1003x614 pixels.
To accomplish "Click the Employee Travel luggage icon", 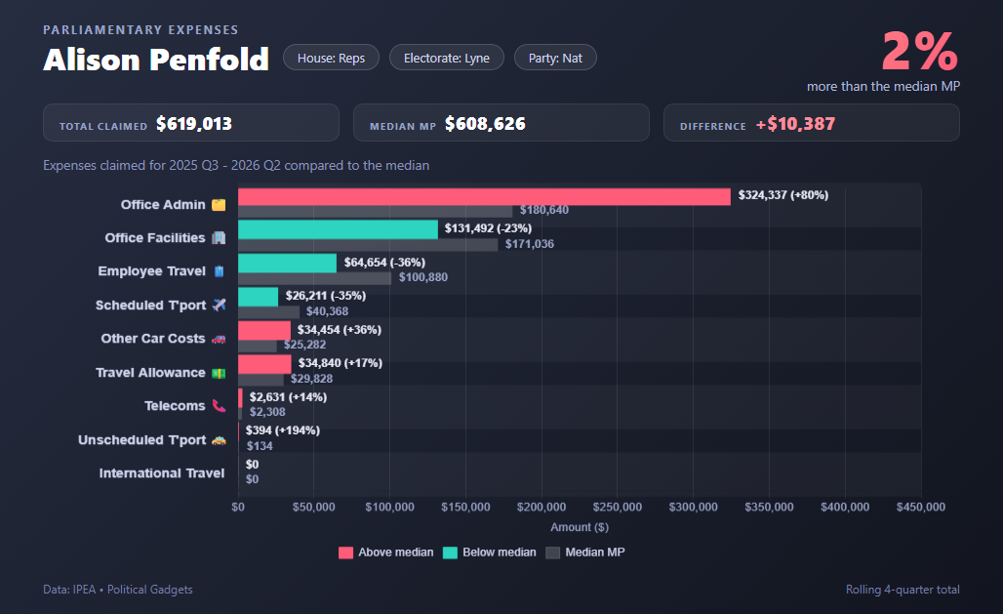I will [x=219, y=271].
